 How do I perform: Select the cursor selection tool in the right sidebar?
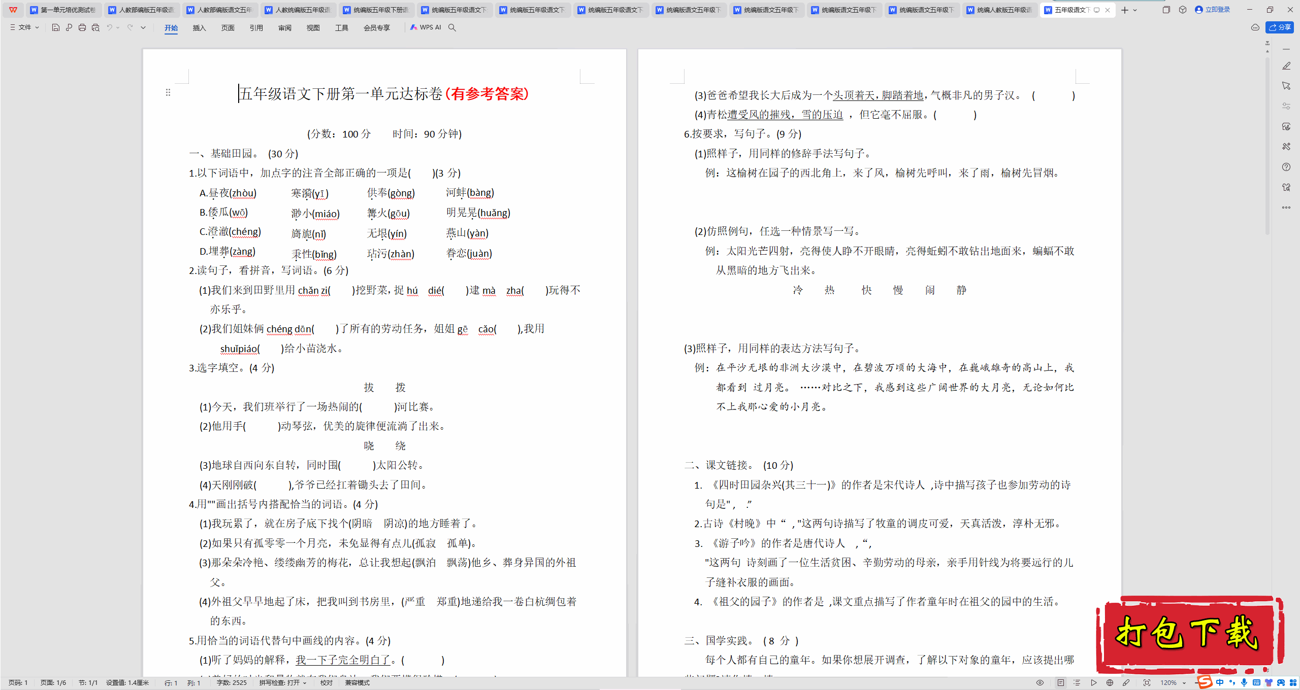pyautogui.click(x=1286, y=86)
